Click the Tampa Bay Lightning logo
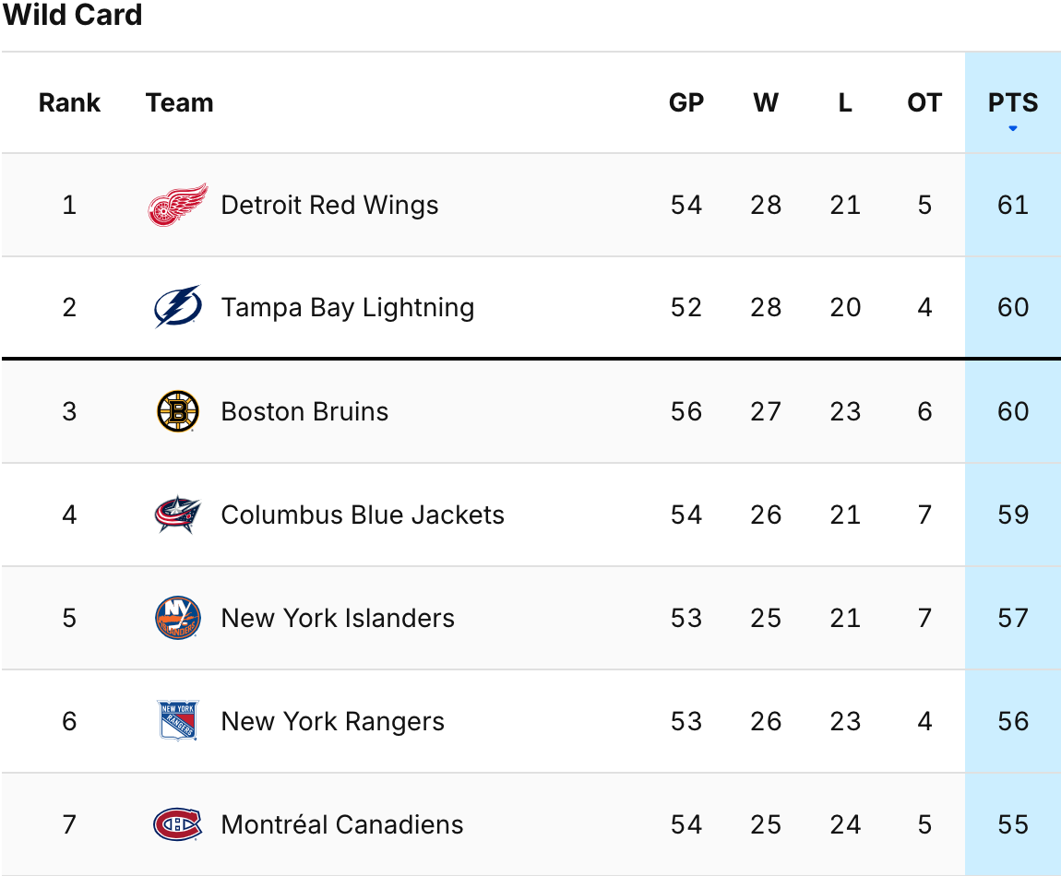 tap(178, 307)
